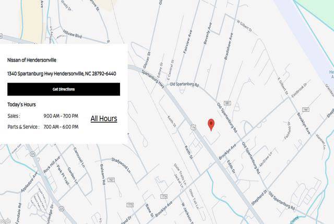This screenshot has width=334, height=224.
Task: Open the All Hours link
Action: (104, 119)
